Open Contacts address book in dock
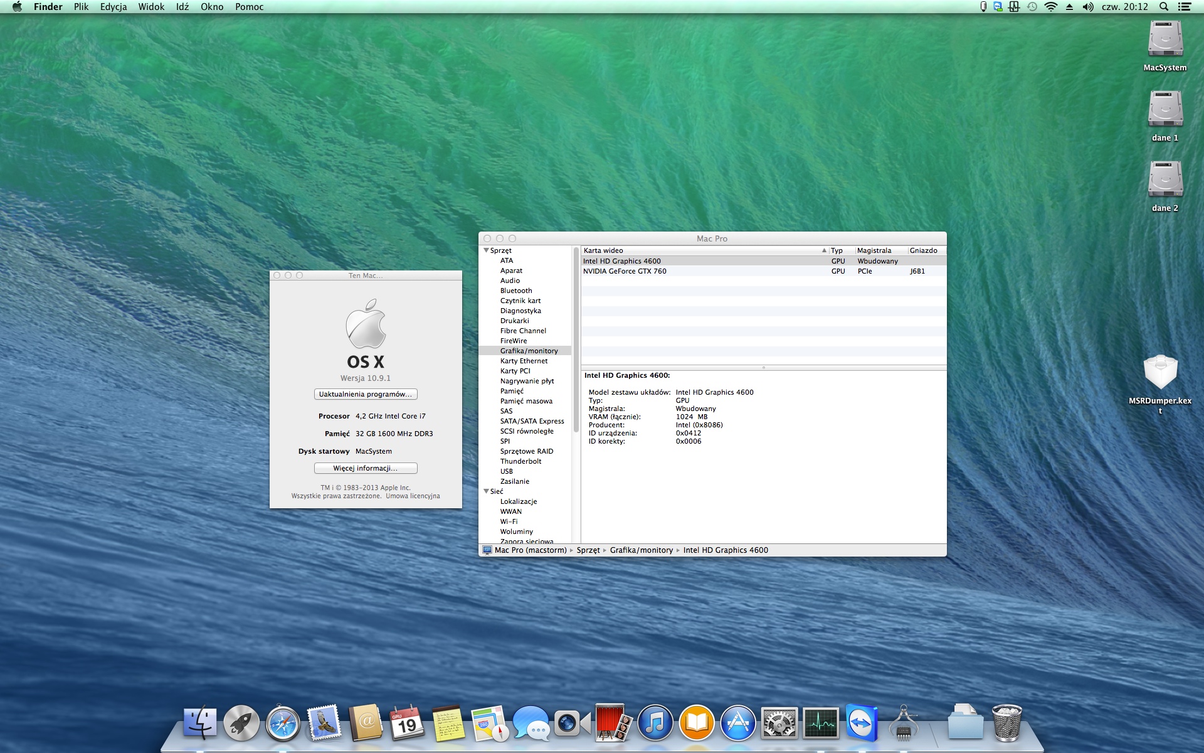The image size is (1204, 753). [366, 723]
